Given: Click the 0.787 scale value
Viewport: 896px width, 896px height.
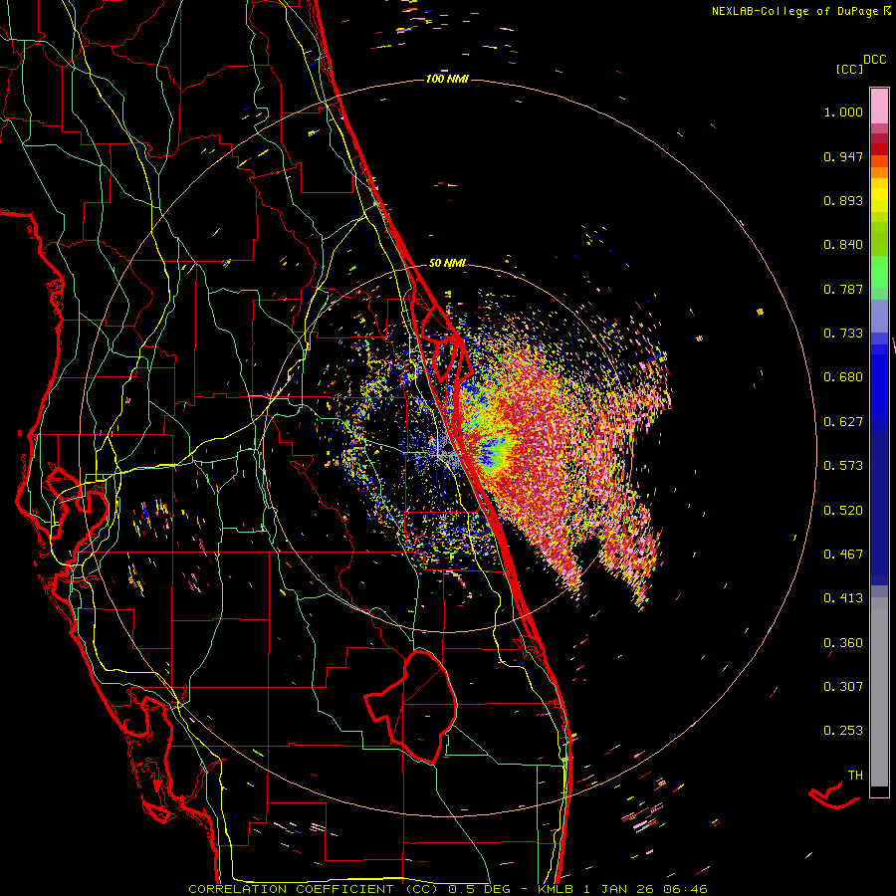Looking at the screenshot, I should (x=843, y=289).
